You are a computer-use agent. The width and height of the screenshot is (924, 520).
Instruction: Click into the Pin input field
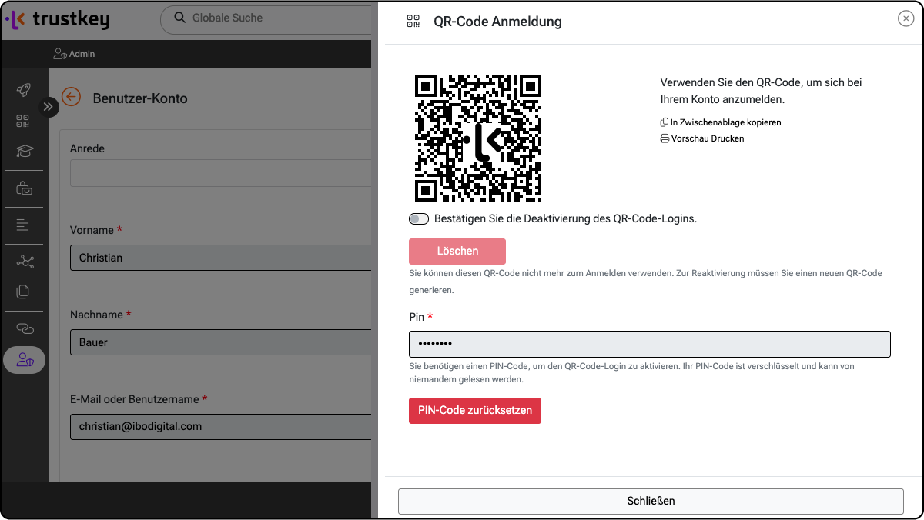click(x=649, y=344)
